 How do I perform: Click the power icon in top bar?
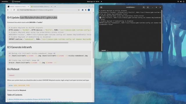click(x=183, y=1)
